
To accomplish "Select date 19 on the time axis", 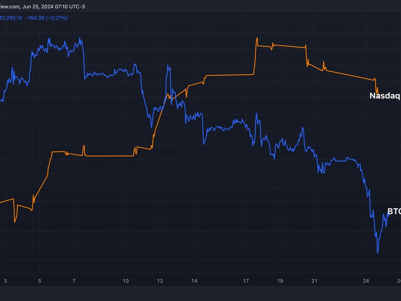I will pyautogui.click(x=280, y=281).
